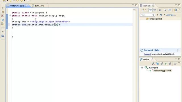
Task: Open the Outline view menu triangle
Action: coord(179,63)
